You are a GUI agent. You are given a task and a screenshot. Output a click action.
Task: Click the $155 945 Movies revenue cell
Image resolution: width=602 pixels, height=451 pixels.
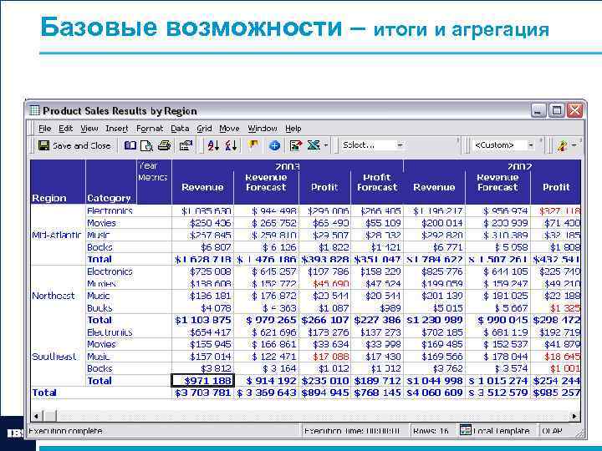(x=202, y=344)
